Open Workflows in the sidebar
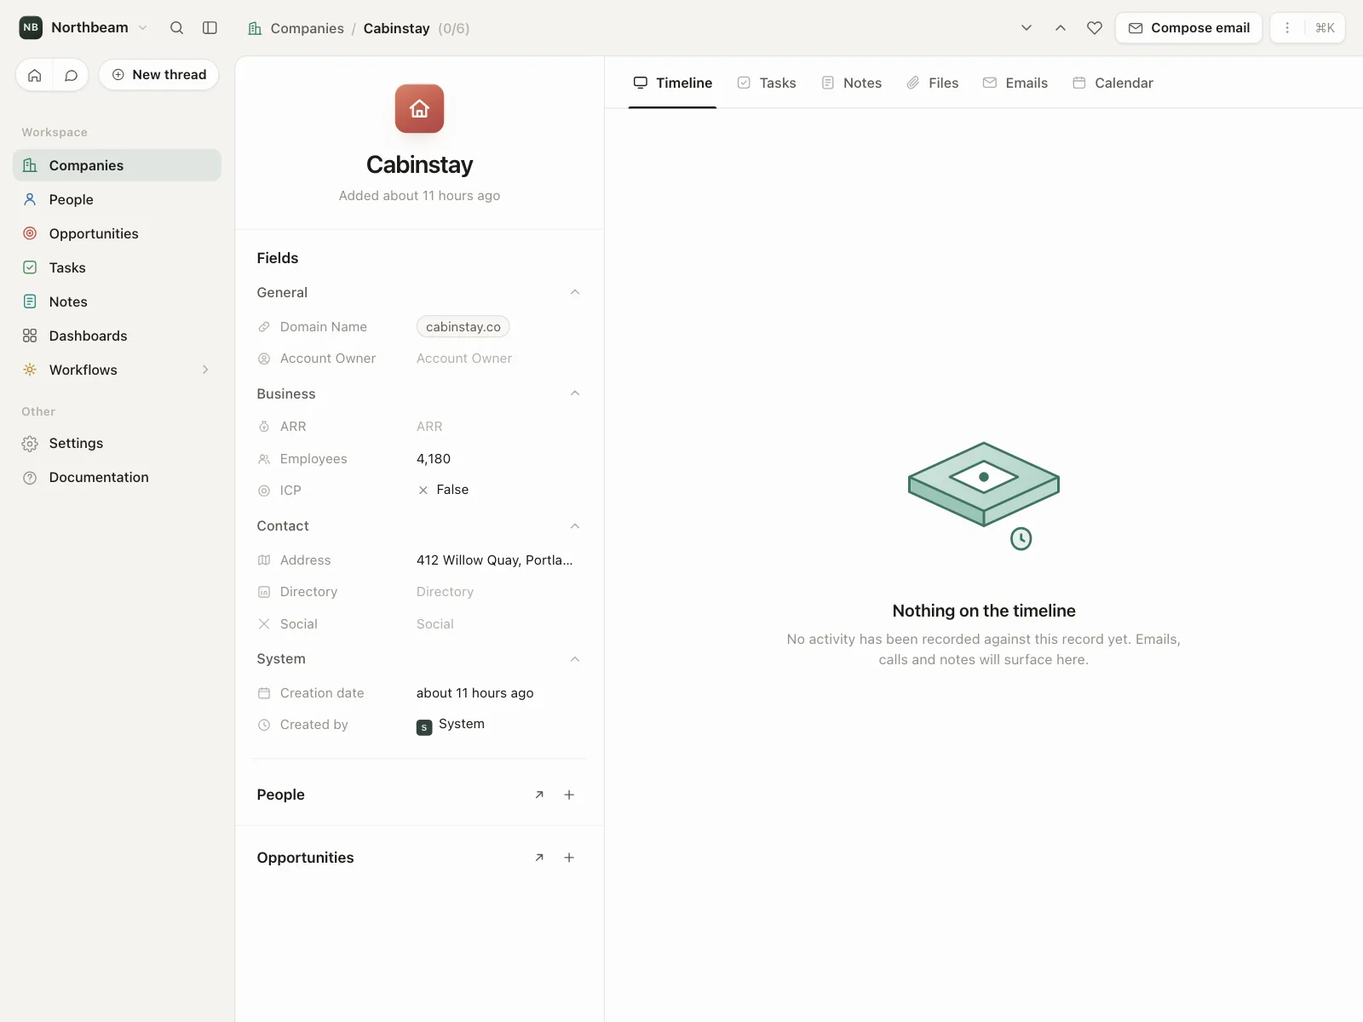 coord(118,370)
